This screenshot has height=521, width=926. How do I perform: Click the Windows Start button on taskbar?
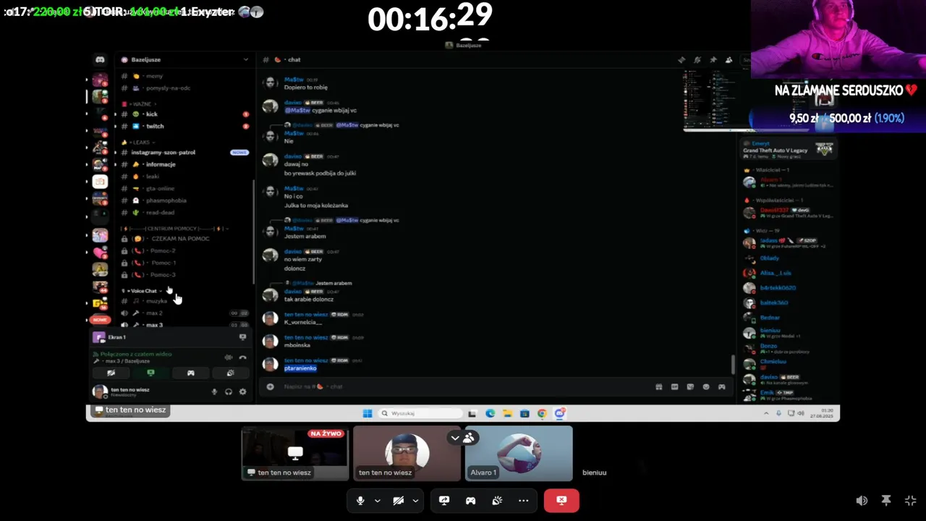[368, 413]
